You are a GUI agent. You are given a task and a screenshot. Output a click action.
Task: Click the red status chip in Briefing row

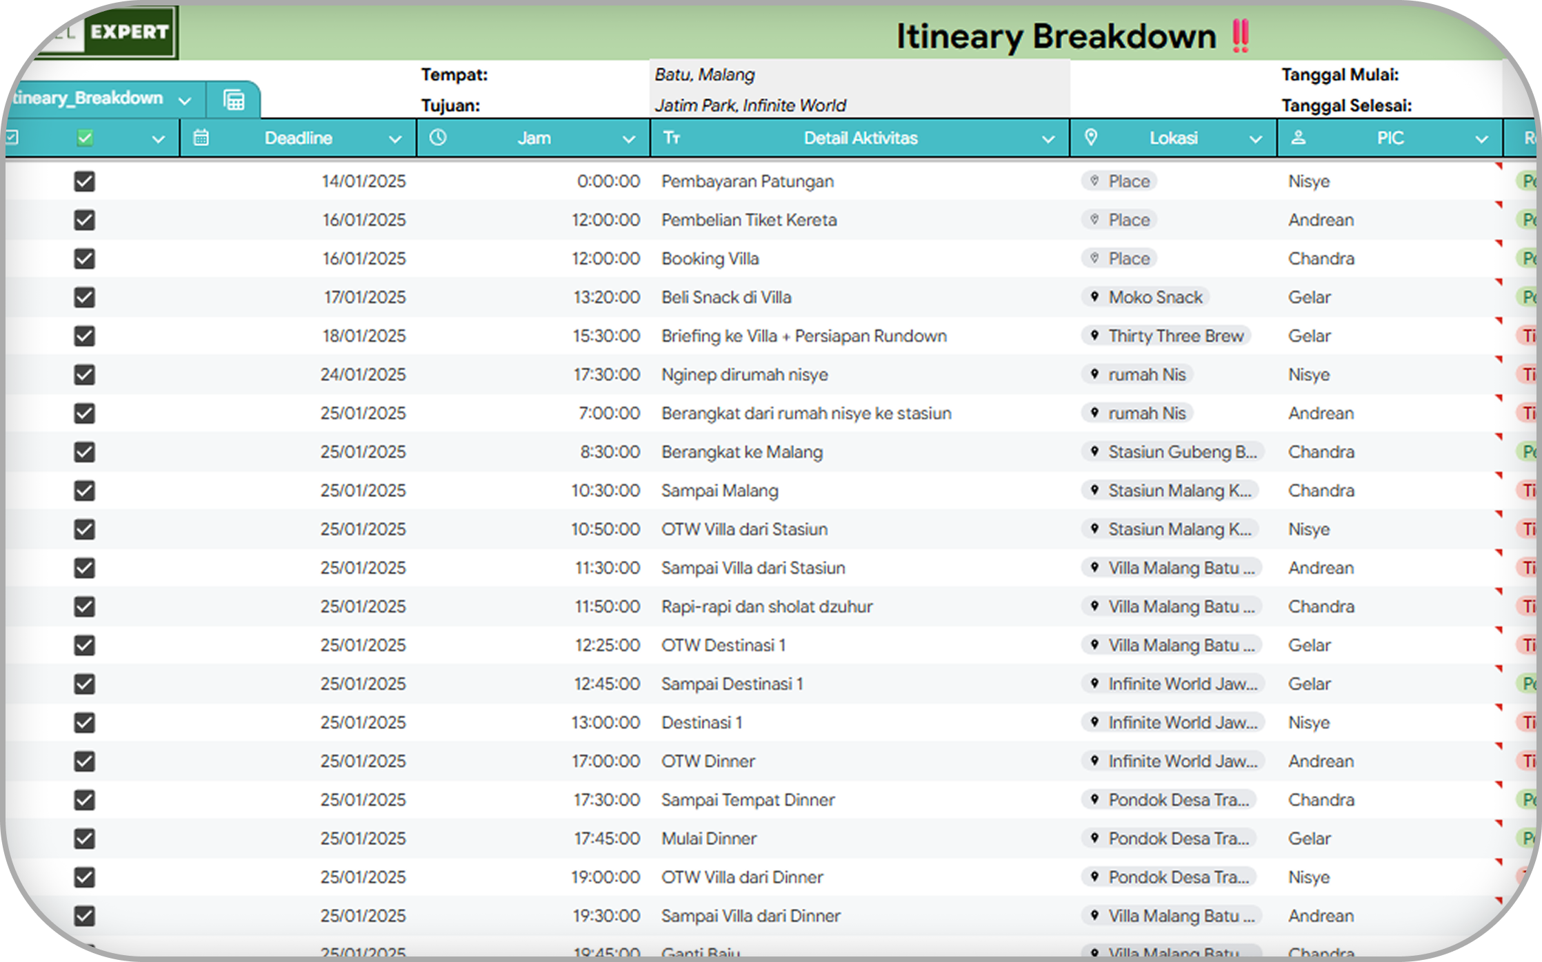(1528, 336)
